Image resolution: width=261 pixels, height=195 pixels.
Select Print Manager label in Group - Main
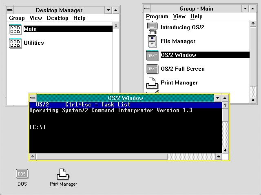point(179,82)
